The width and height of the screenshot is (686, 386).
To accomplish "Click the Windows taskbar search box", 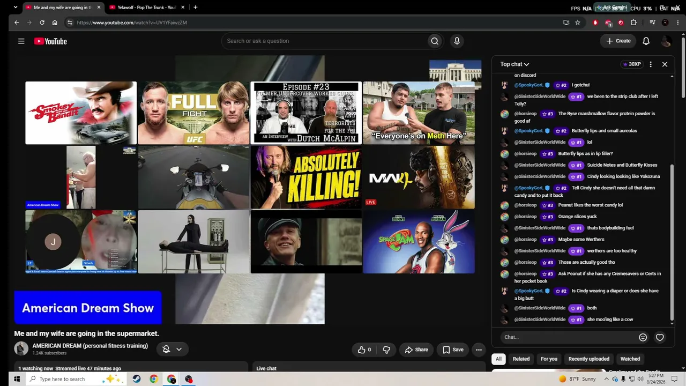I will tap(76, 379).
